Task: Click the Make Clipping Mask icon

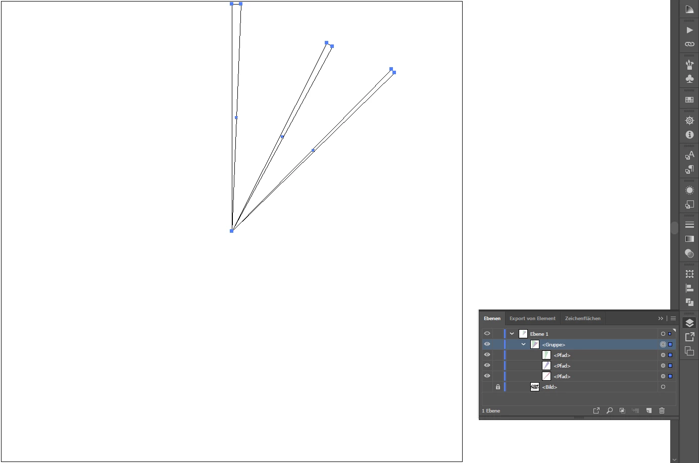Action: point(622,410)
